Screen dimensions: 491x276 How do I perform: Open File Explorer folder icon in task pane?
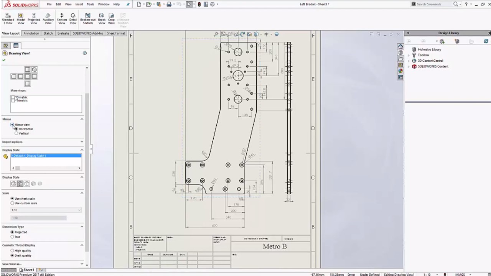point(400,59)
